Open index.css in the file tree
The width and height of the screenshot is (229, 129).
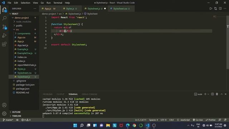pos(24,57)
